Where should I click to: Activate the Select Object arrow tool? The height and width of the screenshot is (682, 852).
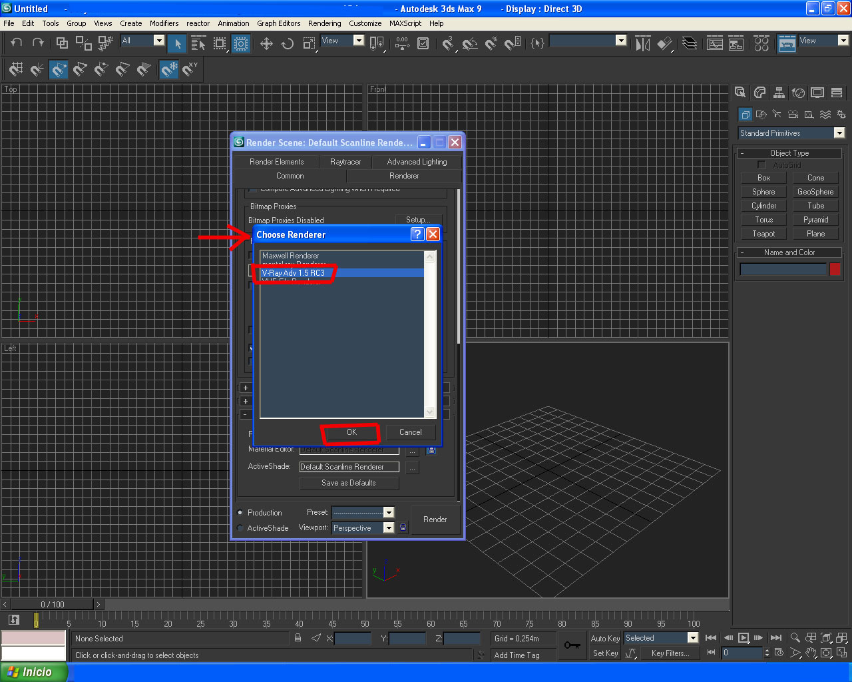click(177, 44)
